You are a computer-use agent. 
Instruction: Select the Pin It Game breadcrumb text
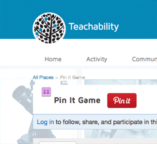(72, 78)
